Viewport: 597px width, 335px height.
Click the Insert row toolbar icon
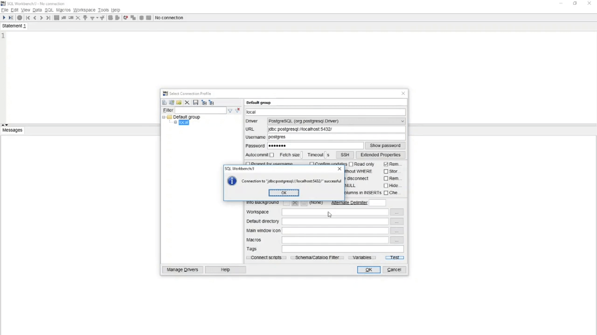pos(63,18)
